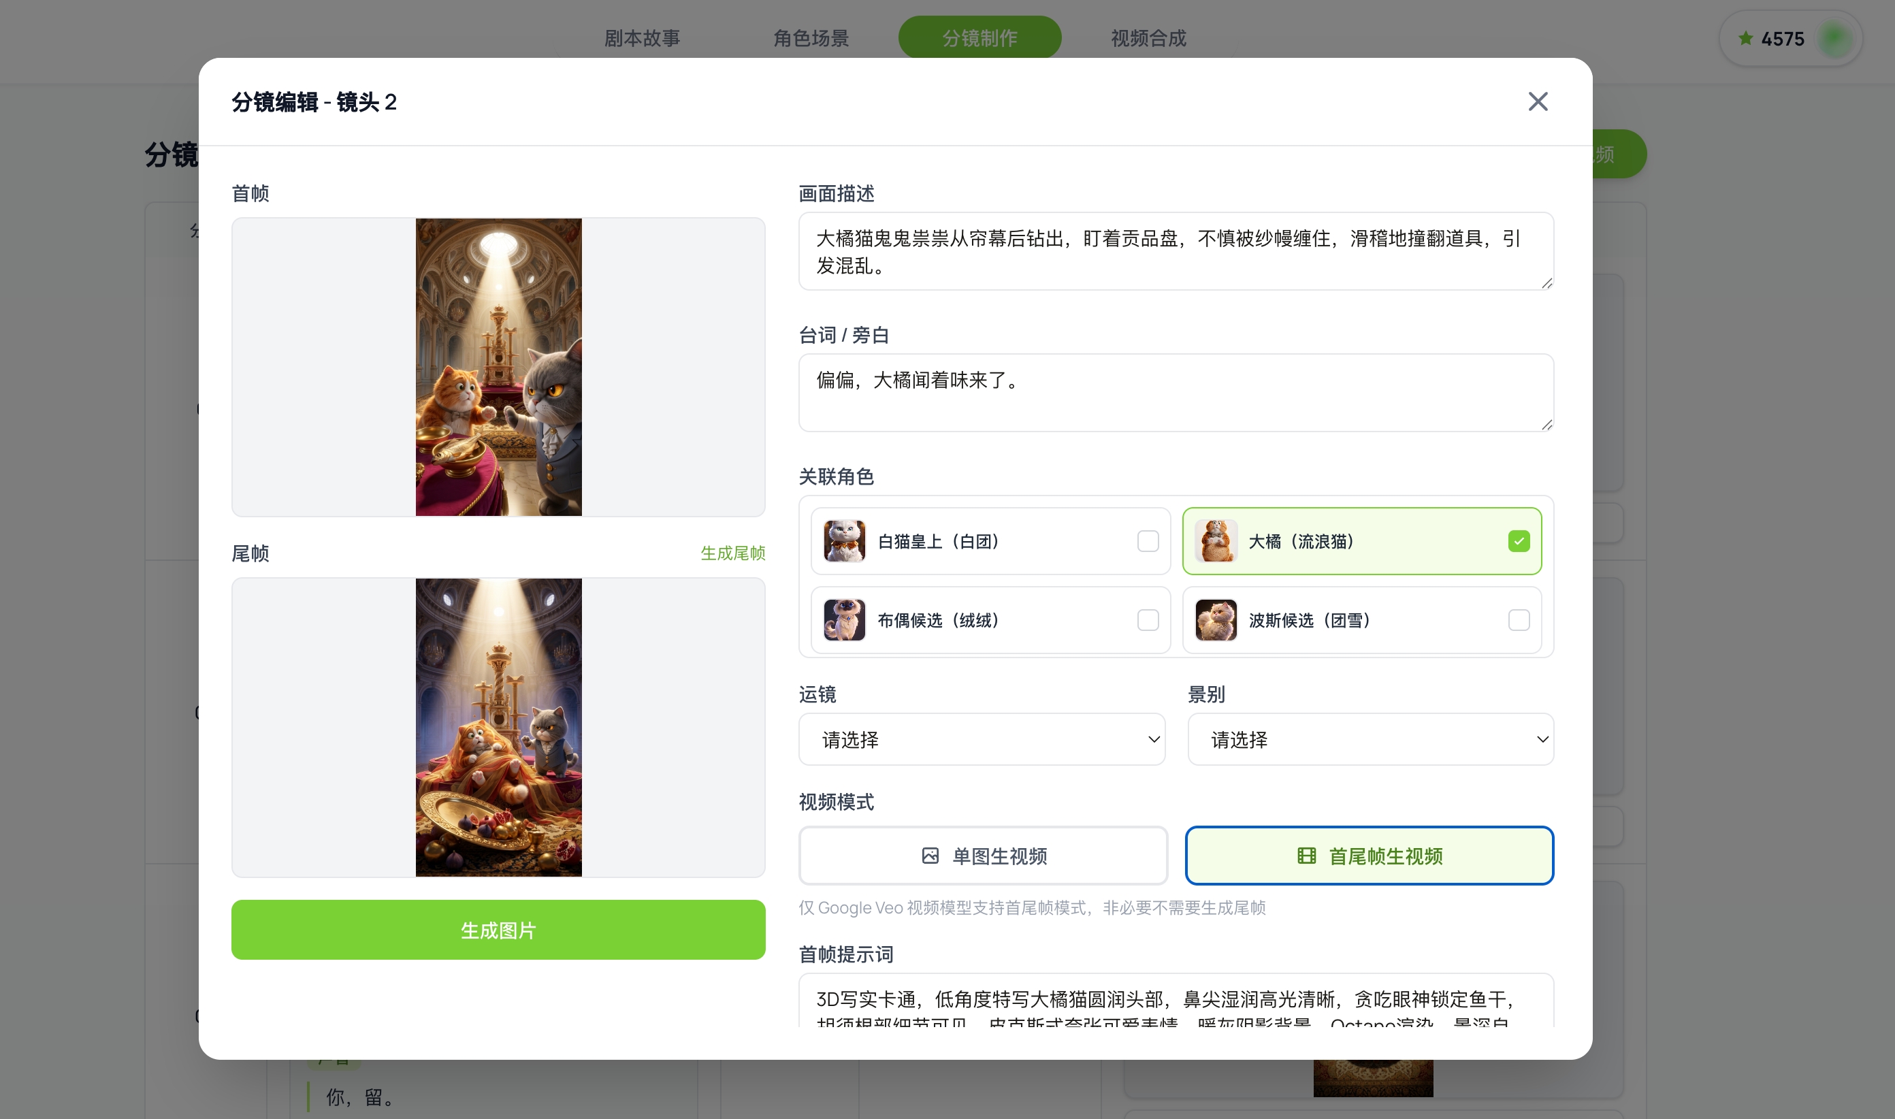Switch to 视频合成 tab
The height and width of the screenshot is (1119, 1895).
coord(1148,37)
